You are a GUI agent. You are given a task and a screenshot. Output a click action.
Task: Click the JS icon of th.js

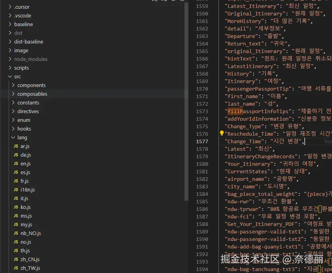pyautogui.click(x=16, y=250)
